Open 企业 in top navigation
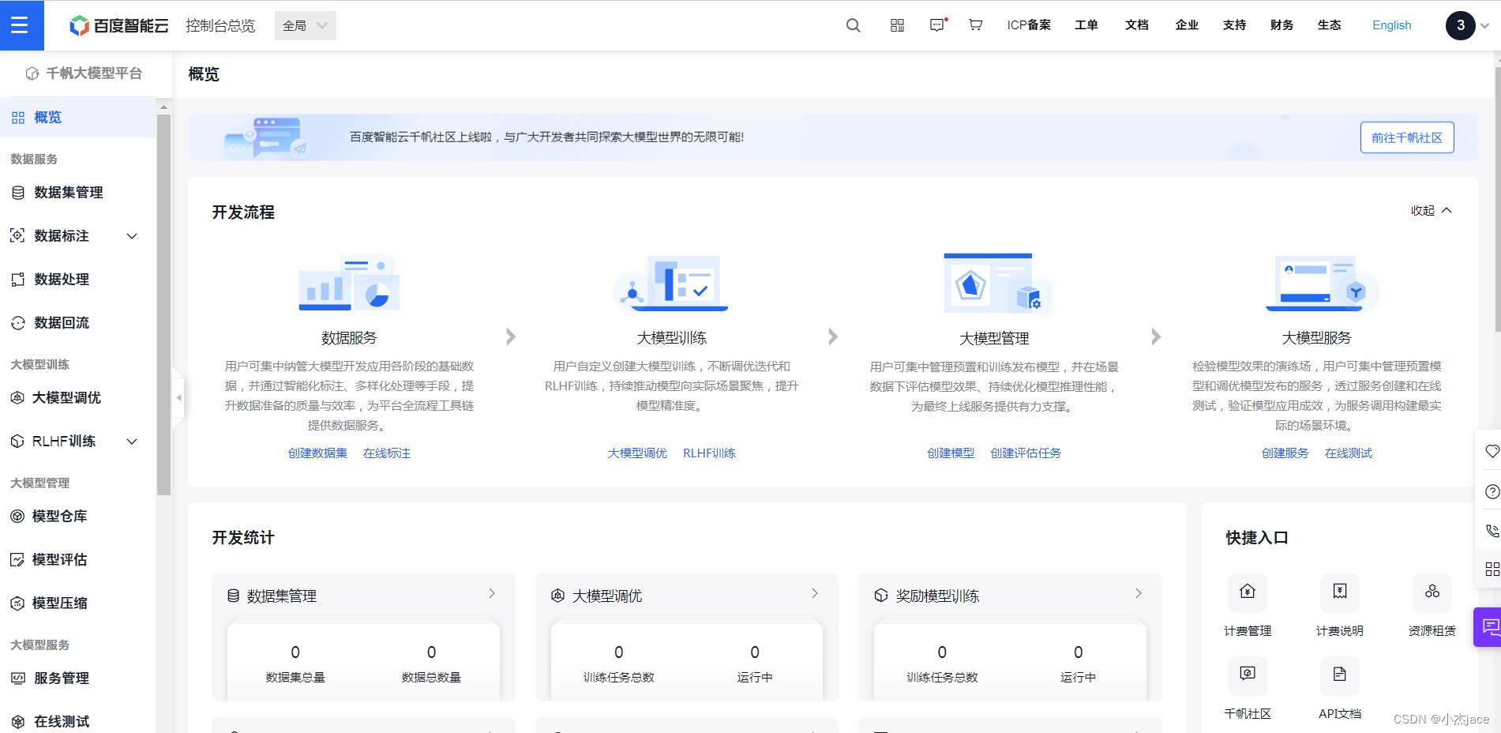This screenshot has height=733, width=1501. (x=1187, y=25)
